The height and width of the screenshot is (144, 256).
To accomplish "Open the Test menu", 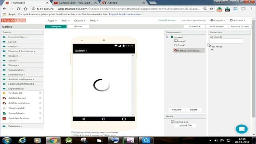I will (x=66, y=20).
